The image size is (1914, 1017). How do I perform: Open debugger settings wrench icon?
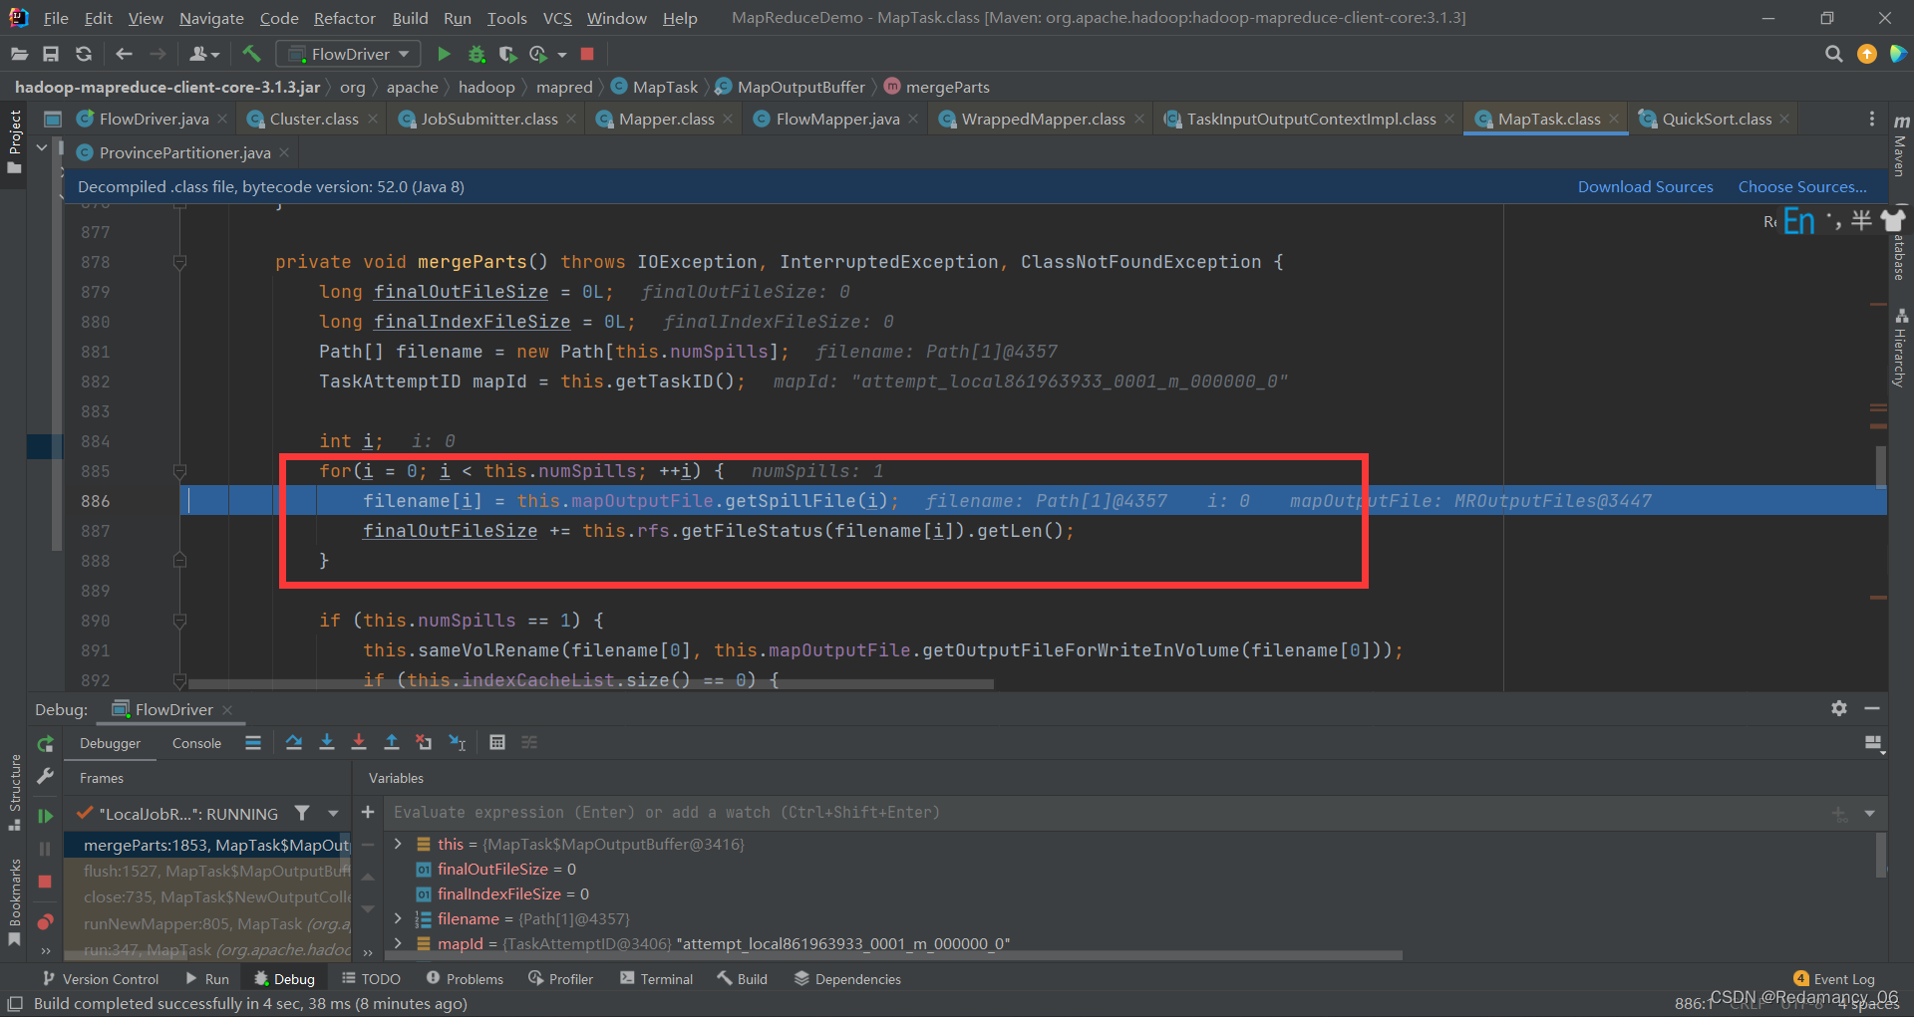pyautogui.click(x=45, y=776)
